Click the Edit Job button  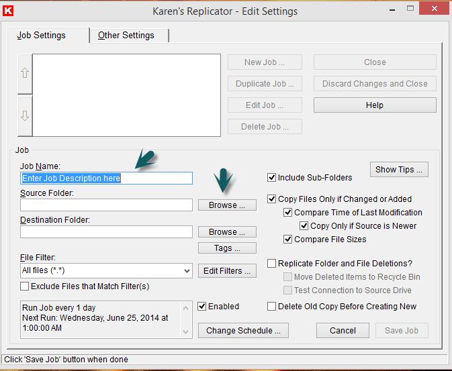pos(265,105)
